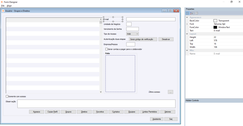Select the Foto dashed image placeholder
243x126 pixels.
(120, 74)
